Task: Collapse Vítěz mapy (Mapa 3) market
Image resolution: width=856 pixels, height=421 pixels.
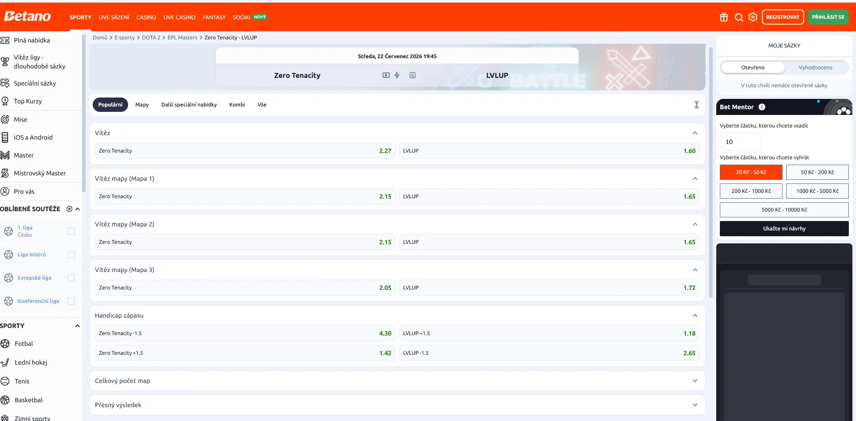Action: click(x=695, y=270)
